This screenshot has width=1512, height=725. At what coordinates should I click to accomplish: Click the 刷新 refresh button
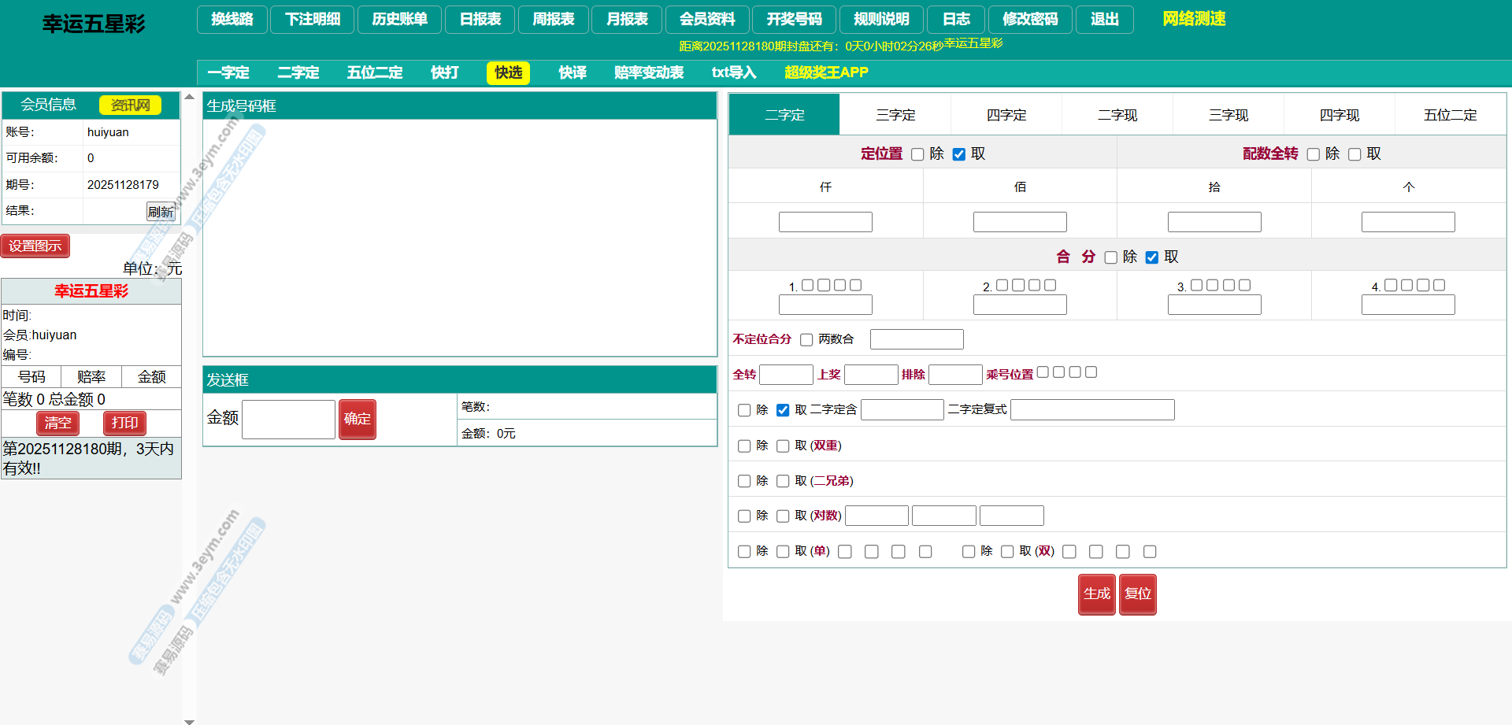[161, 212]
